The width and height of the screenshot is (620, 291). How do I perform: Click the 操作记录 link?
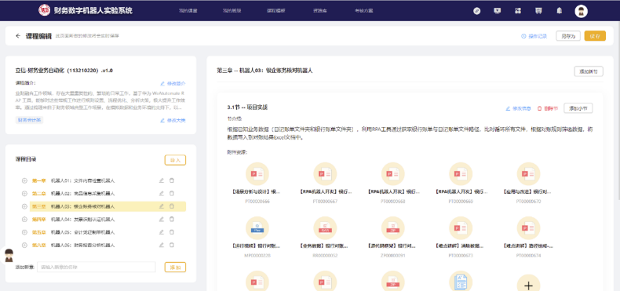point(534,36)
